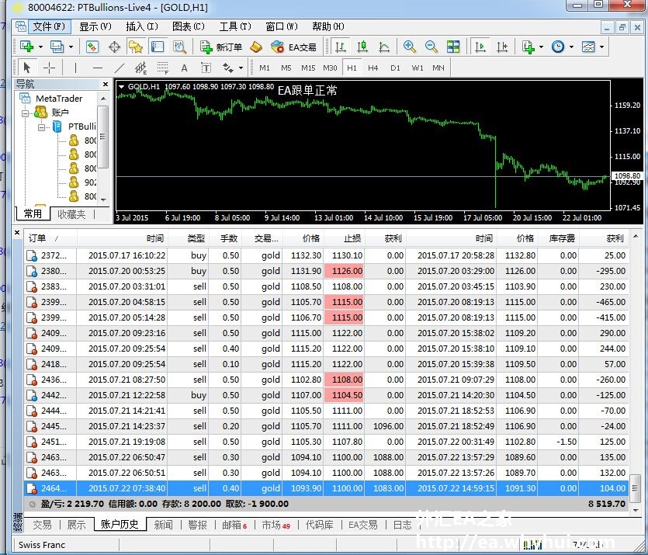Open the periods clock icon
Screen dimensions: 648x555
click(x=558, y=47)
